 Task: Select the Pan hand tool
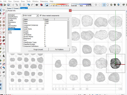[4, 60]
